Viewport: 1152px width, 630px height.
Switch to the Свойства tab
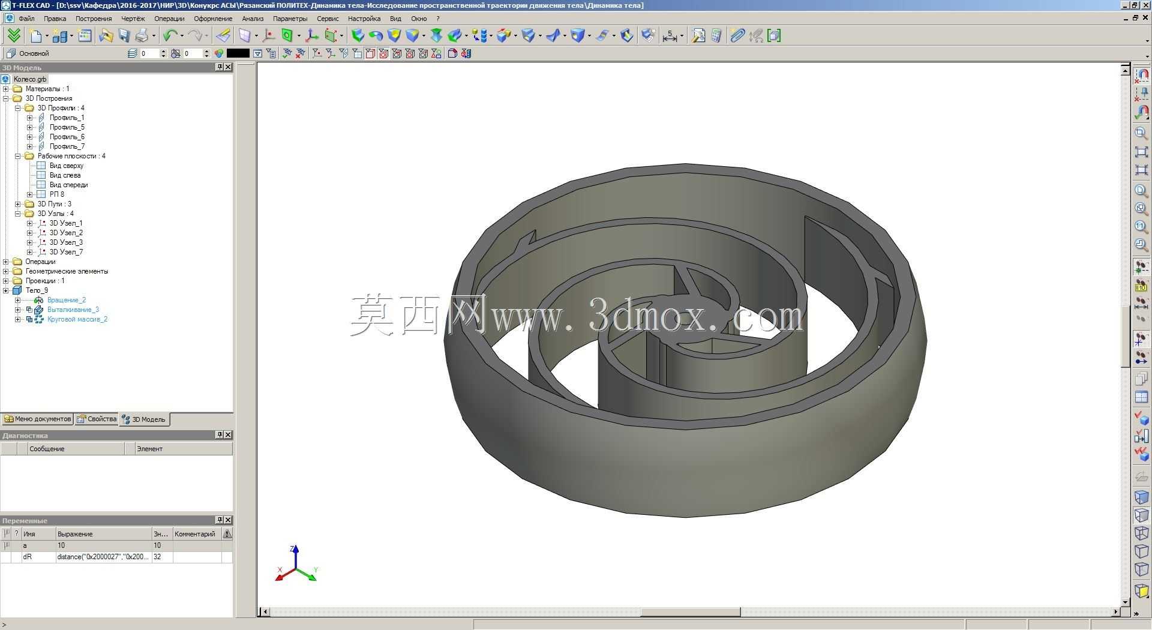click(x=97, y=419)
